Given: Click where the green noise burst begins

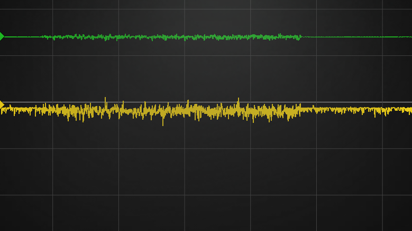Looking at the screenshot, I should [x=43, y=37].
